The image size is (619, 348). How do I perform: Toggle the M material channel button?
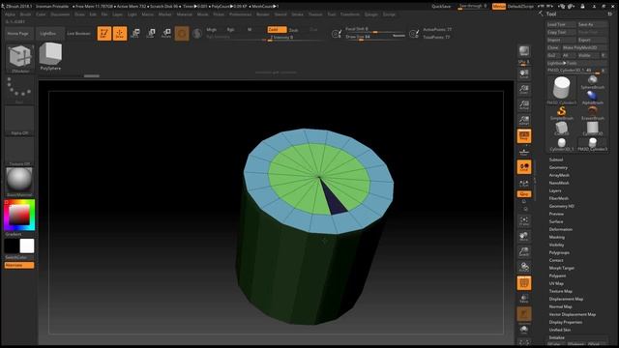point(250,30)
